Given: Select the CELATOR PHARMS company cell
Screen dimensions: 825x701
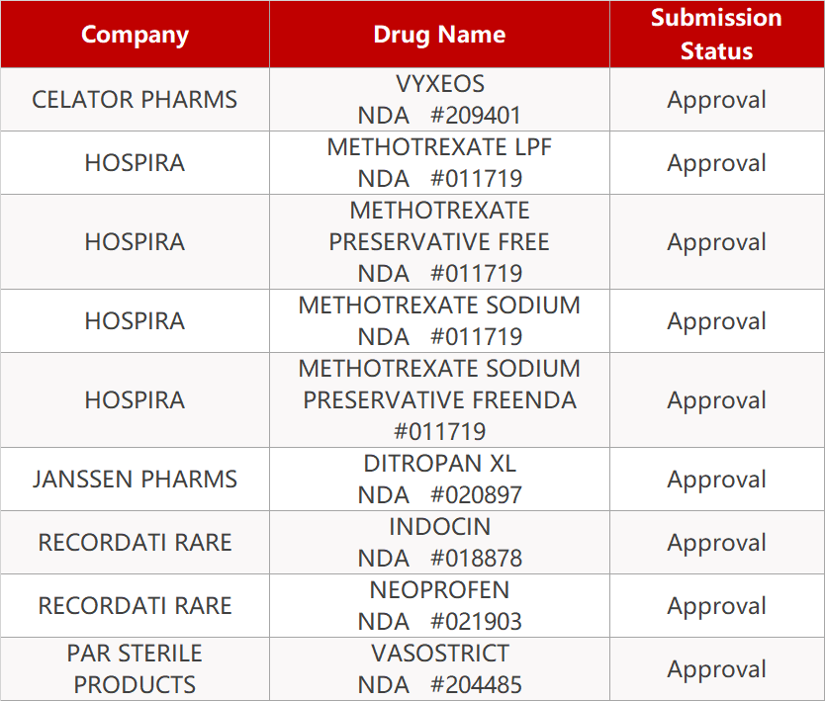Looking at the screenshot, I should (x=135, y=100).
